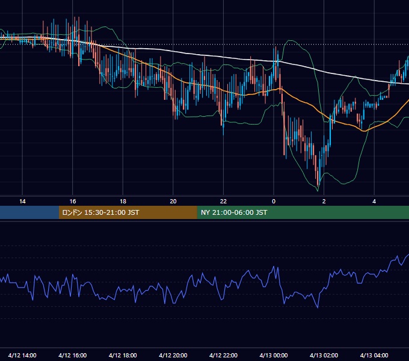The height and width of the screenshot is (361, 409).
Task: Click the 4/13 04:00 time label
Action: 374,355
